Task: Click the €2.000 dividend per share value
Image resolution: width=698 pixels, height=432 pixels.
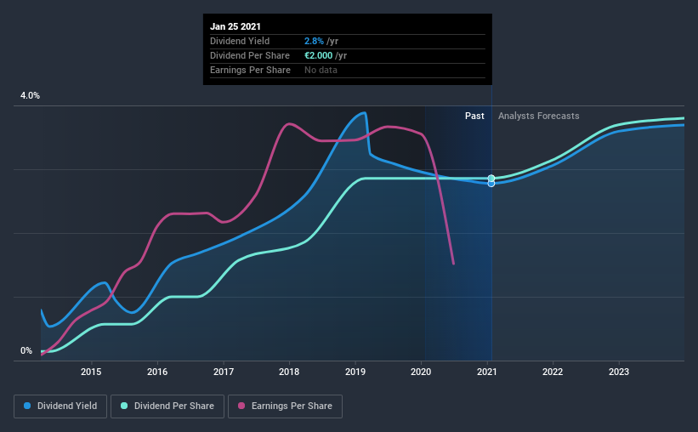Action: coord(318,55)
